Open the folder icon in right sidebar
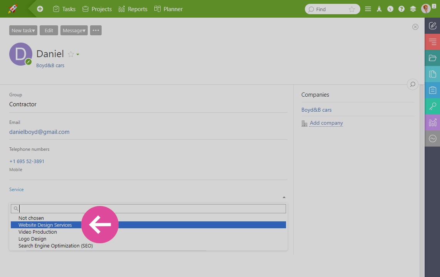The width and height of the screenshot is (440, 277). click(x=432, y=58)
